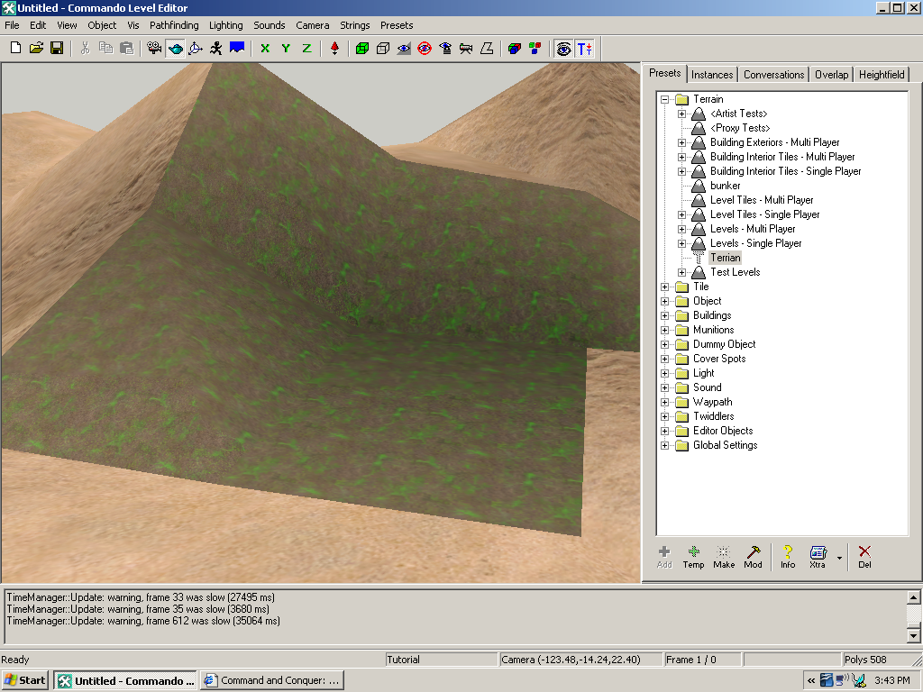Switch to the Heightfield tab
The height and width of the screenshot is (692, 923).
point(881,75)
